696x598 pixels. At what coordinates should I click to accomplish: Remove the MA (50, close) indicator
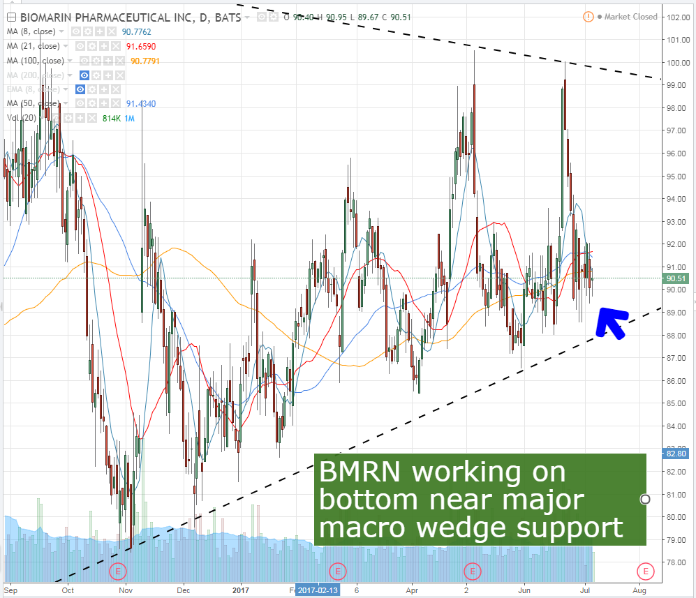tap(116, 103)
